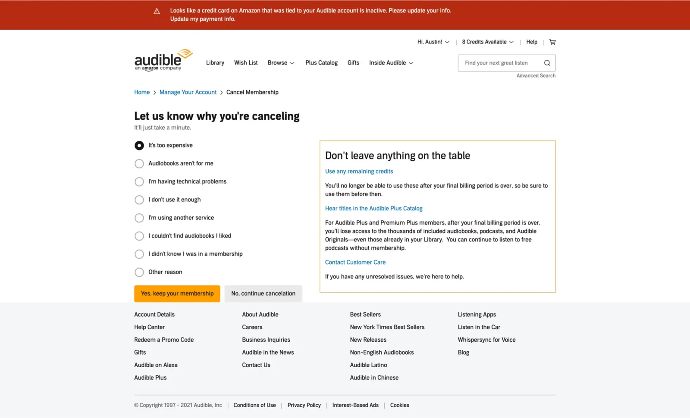This screenshot has width=690, height=418.
Task: Click Careers in the footer
Action: (x=252, y=327)
